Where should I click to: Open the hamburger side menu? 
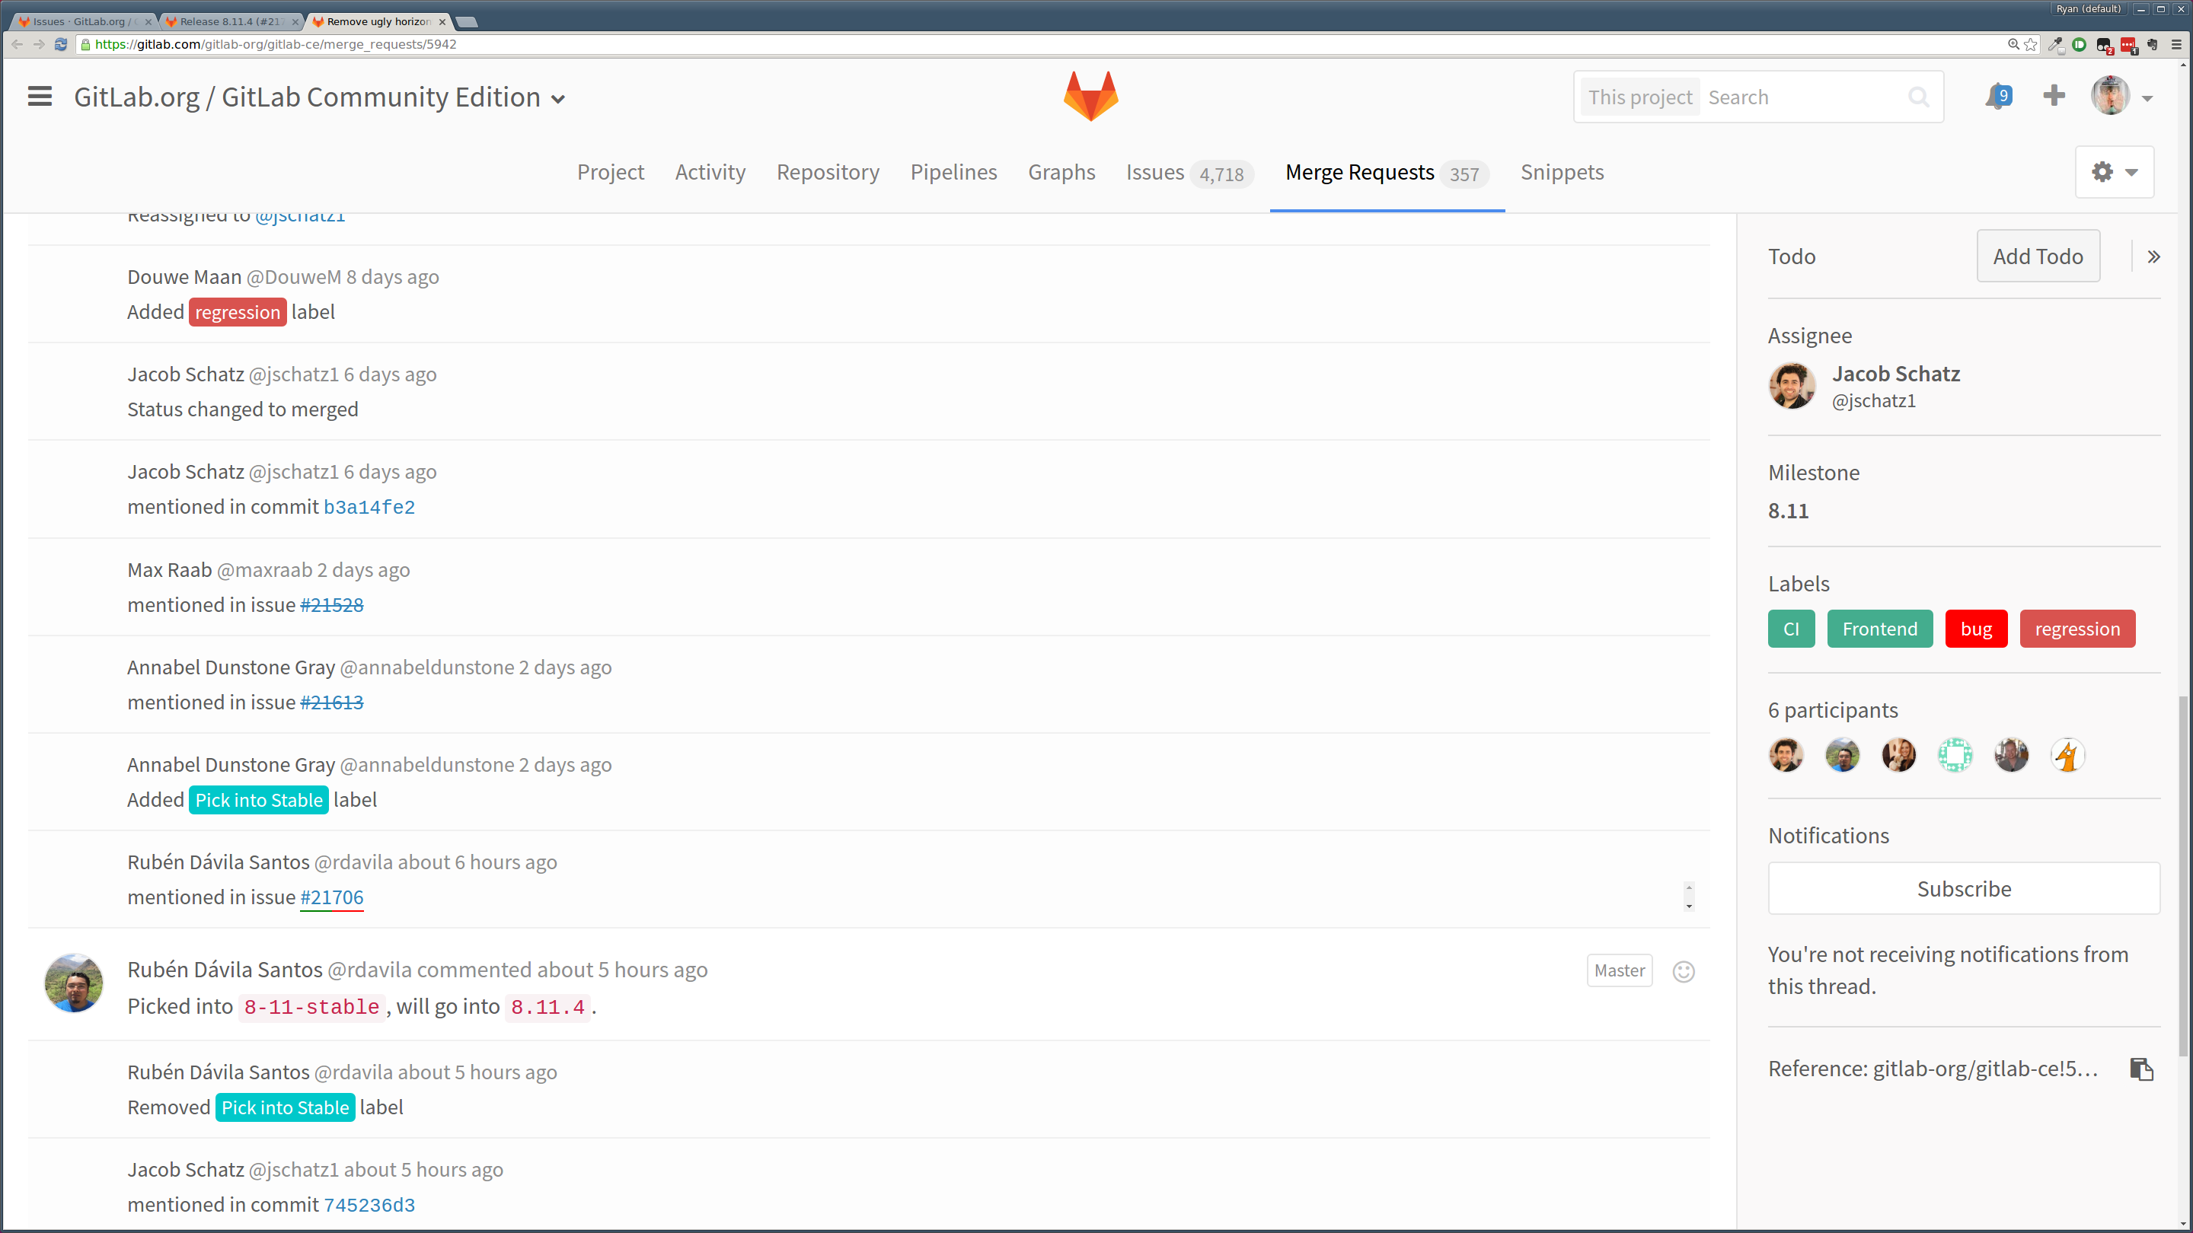point(39,97)
